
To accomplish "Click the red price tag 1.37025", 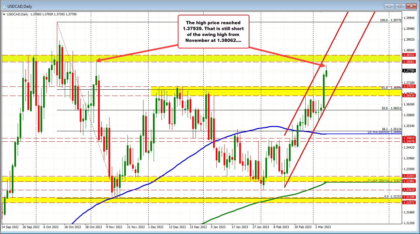I will (409, 86).
